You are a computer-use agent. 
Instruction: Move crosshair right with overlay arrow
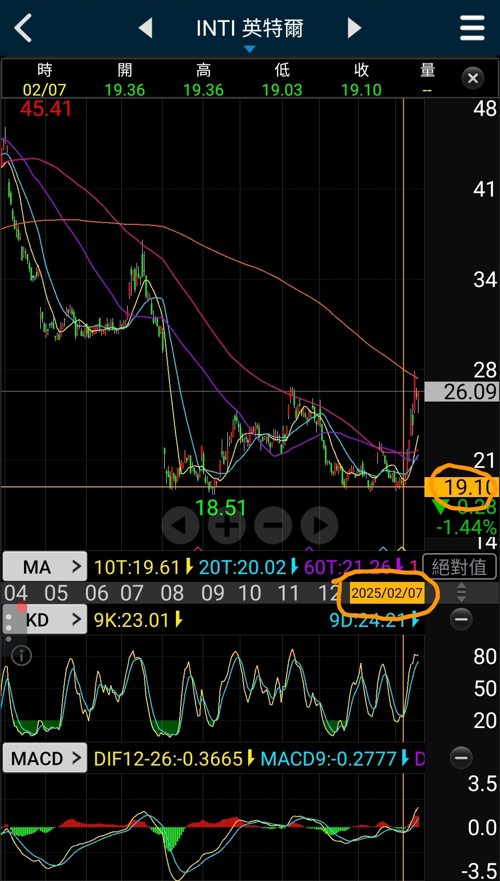click(319, 525)
